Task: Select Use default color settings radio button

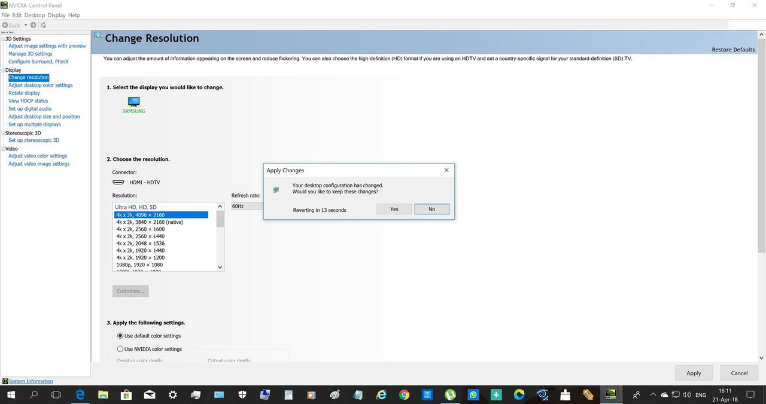Action: [x=120, y=336]
